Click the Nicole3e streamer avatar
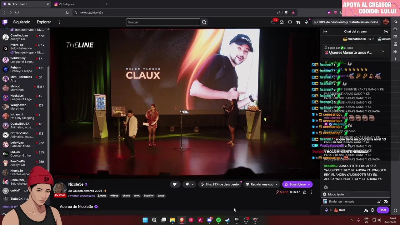Image resolution: width=400 pixels, height=225 pixels. (x=60, y=188)
